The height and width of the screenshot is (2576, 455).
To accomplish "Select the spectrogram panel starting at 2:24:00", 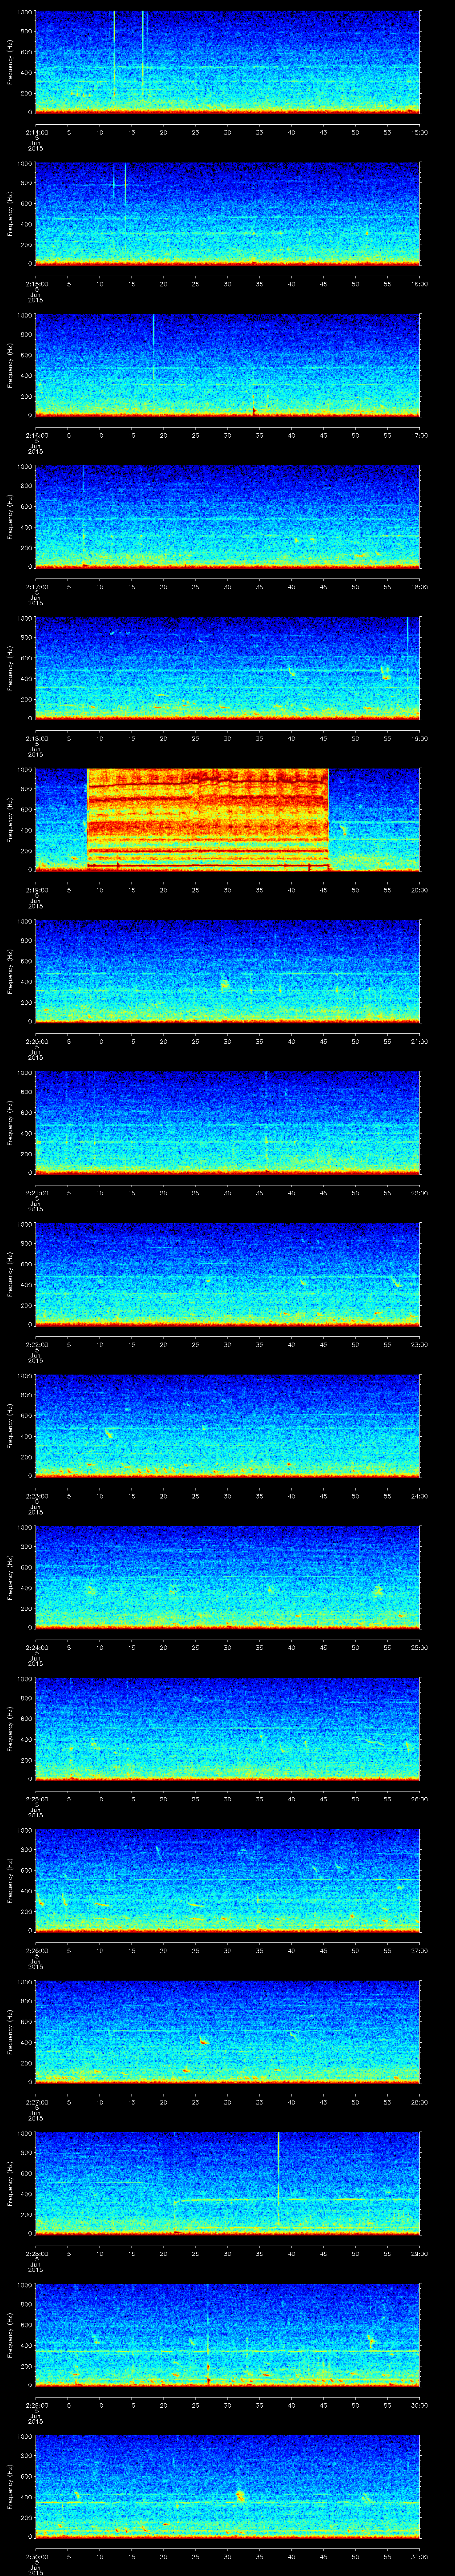I will (228, 1577).
